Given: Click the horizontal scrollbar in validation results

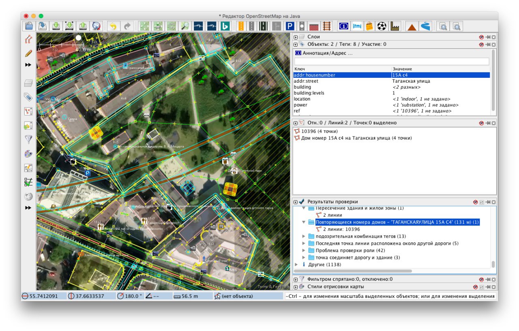Looking at the screenshot, I should [353, 271].
